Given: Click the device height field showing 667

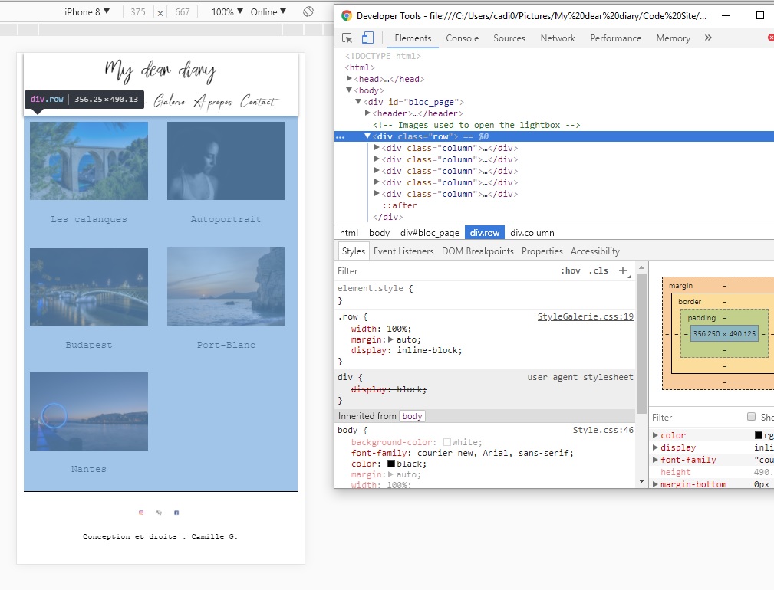Looking at the screenshot, I should point(182,11).
